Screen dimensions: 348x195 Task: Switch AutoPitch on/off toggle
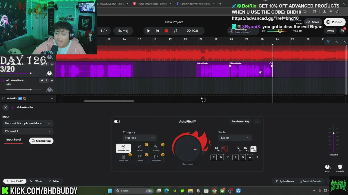point(117,122)
